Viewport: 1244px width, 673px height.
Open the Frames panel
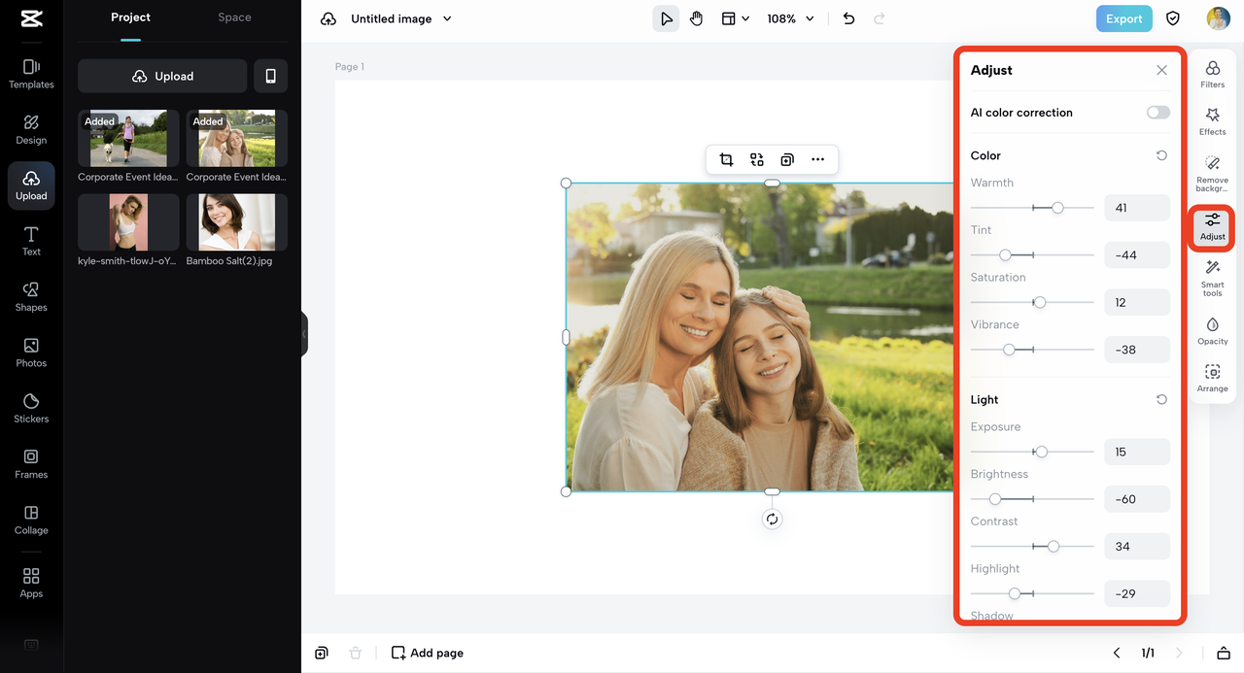click(31, 464)
